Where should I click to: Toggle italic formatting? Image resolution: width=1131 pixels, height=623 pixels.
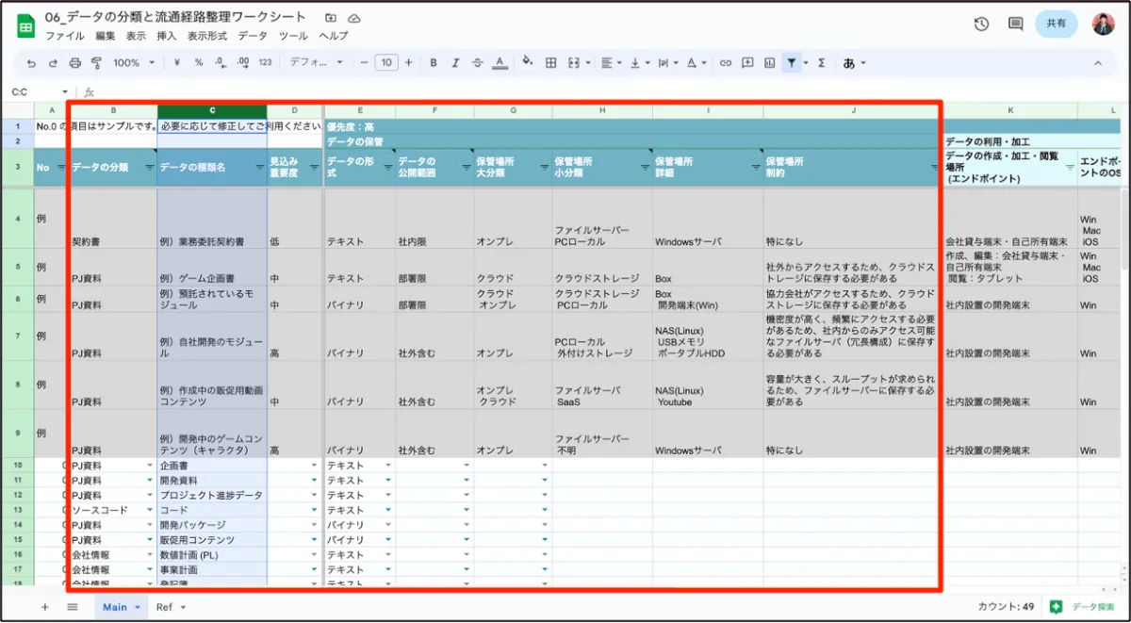pos(456,63)
